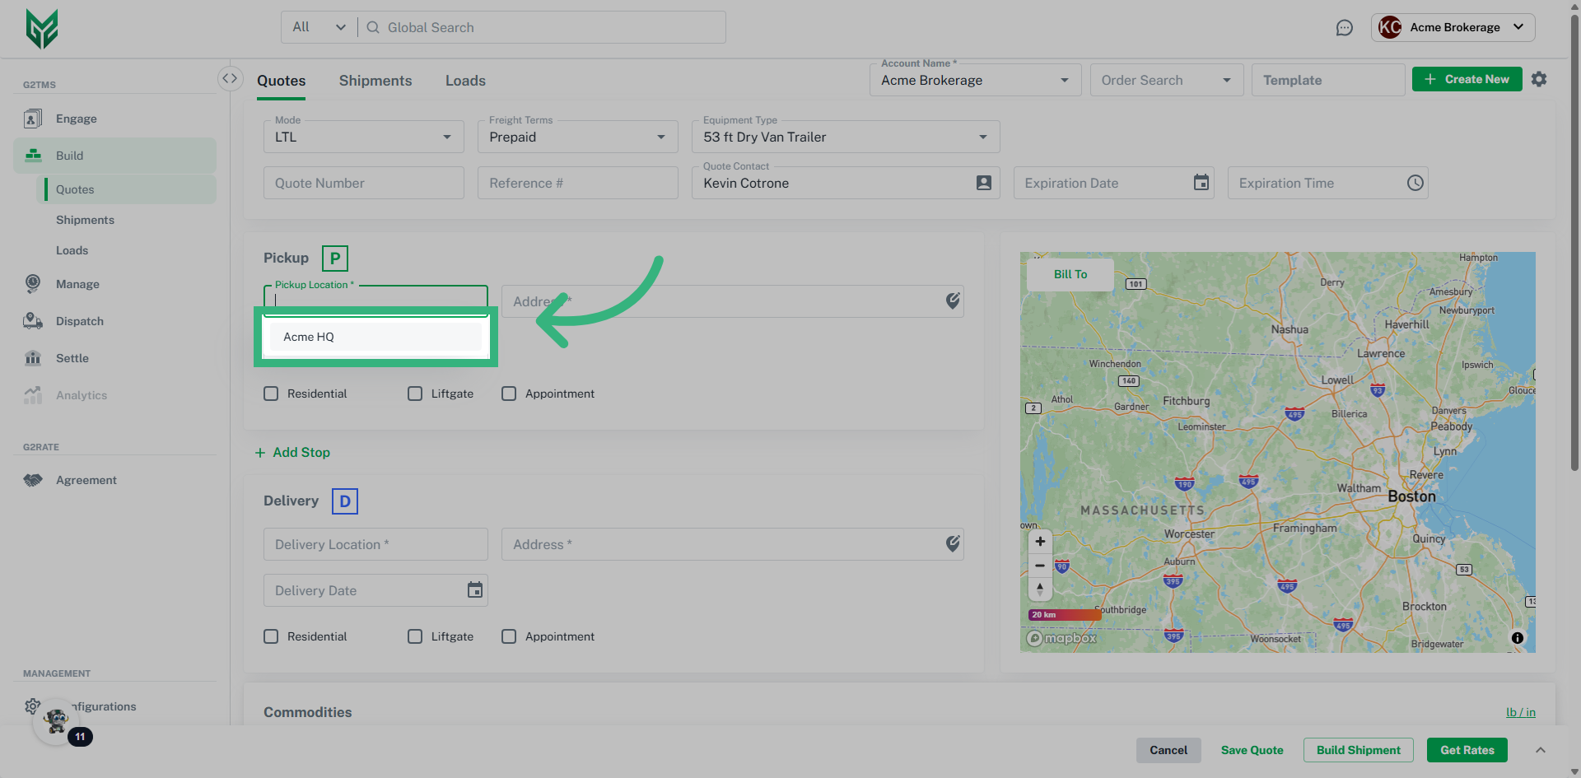Click the Expiration Time clock icon
Image resolution: width=1581 pixels, height=778 pixels.
click(x=1415, y=183)
